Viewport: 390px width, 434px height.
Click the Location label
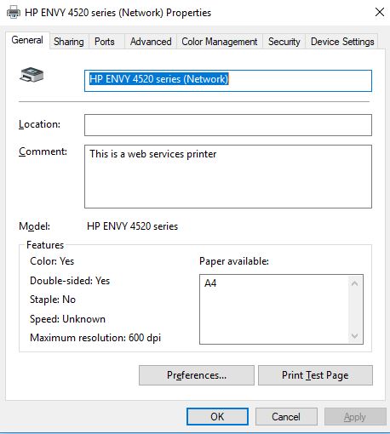(x=39, y=124)
